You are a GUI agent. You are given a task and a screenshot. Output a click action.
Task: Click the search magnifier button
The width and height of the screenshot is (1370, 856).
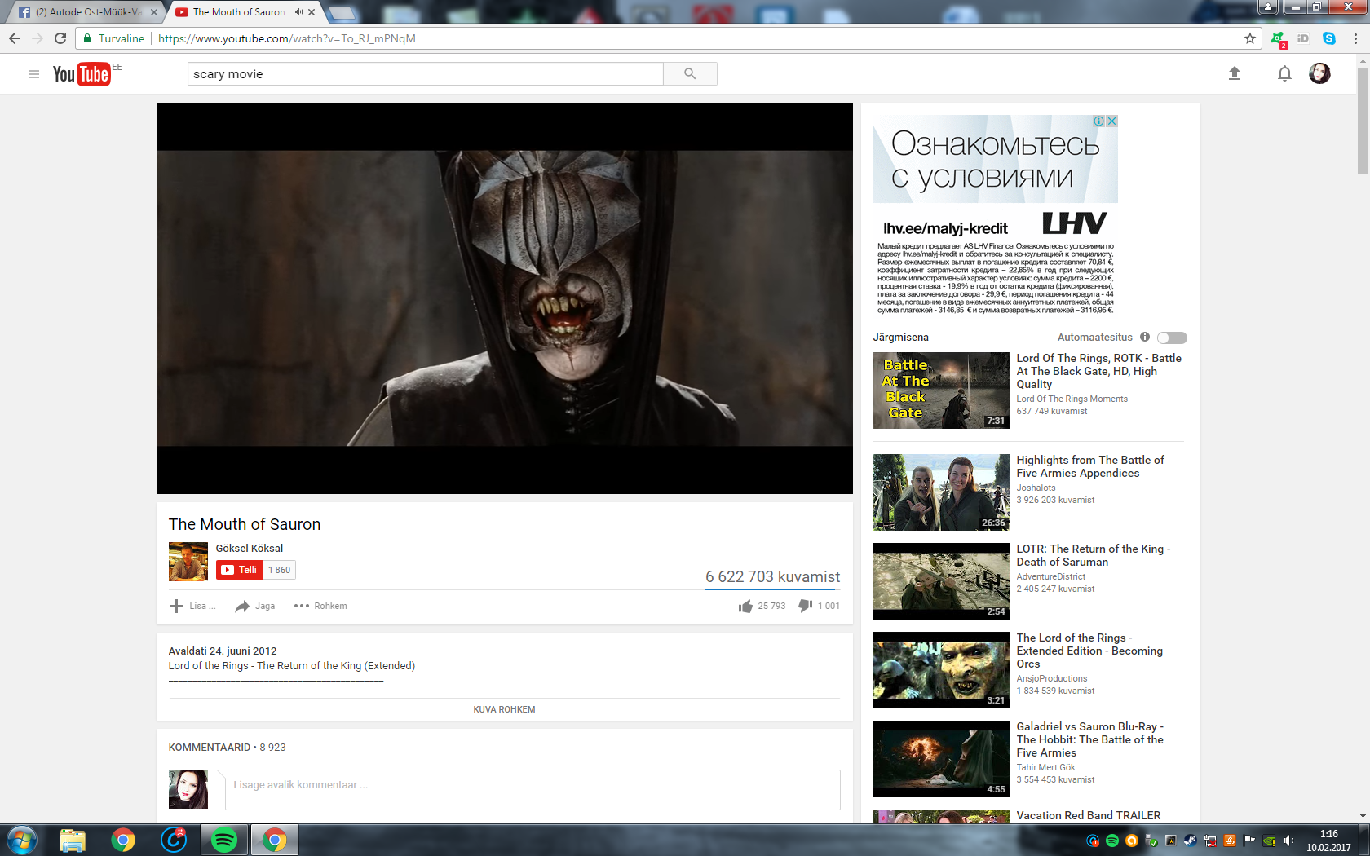pyautogui.click(x=690, y=74)
